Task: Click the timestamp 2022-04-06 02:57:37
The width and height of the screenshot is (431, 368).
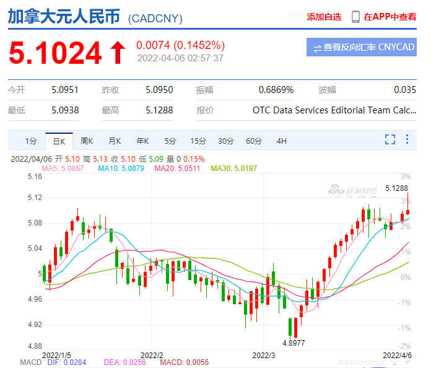Action: point(180,58)
